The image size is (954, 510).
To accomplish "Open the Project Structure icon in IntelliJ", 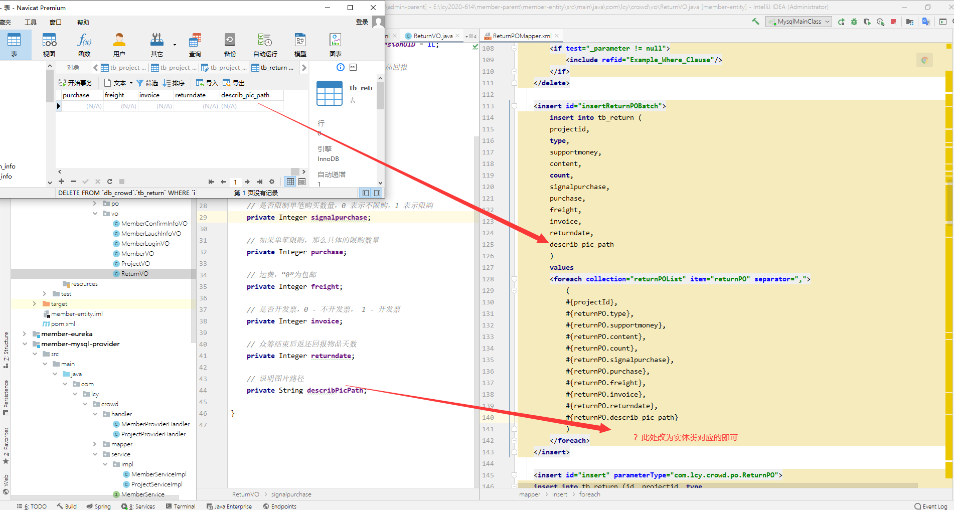I will click(910, 22).
